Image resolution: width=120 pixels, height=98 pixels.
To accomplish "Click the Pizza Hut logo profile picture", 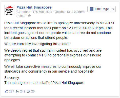I will click(x=9, y=10).
